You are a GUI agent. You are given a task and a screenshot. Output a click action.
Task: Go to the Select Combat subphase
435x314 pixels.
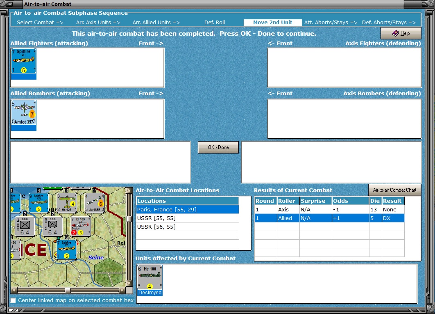pos(40,22)
